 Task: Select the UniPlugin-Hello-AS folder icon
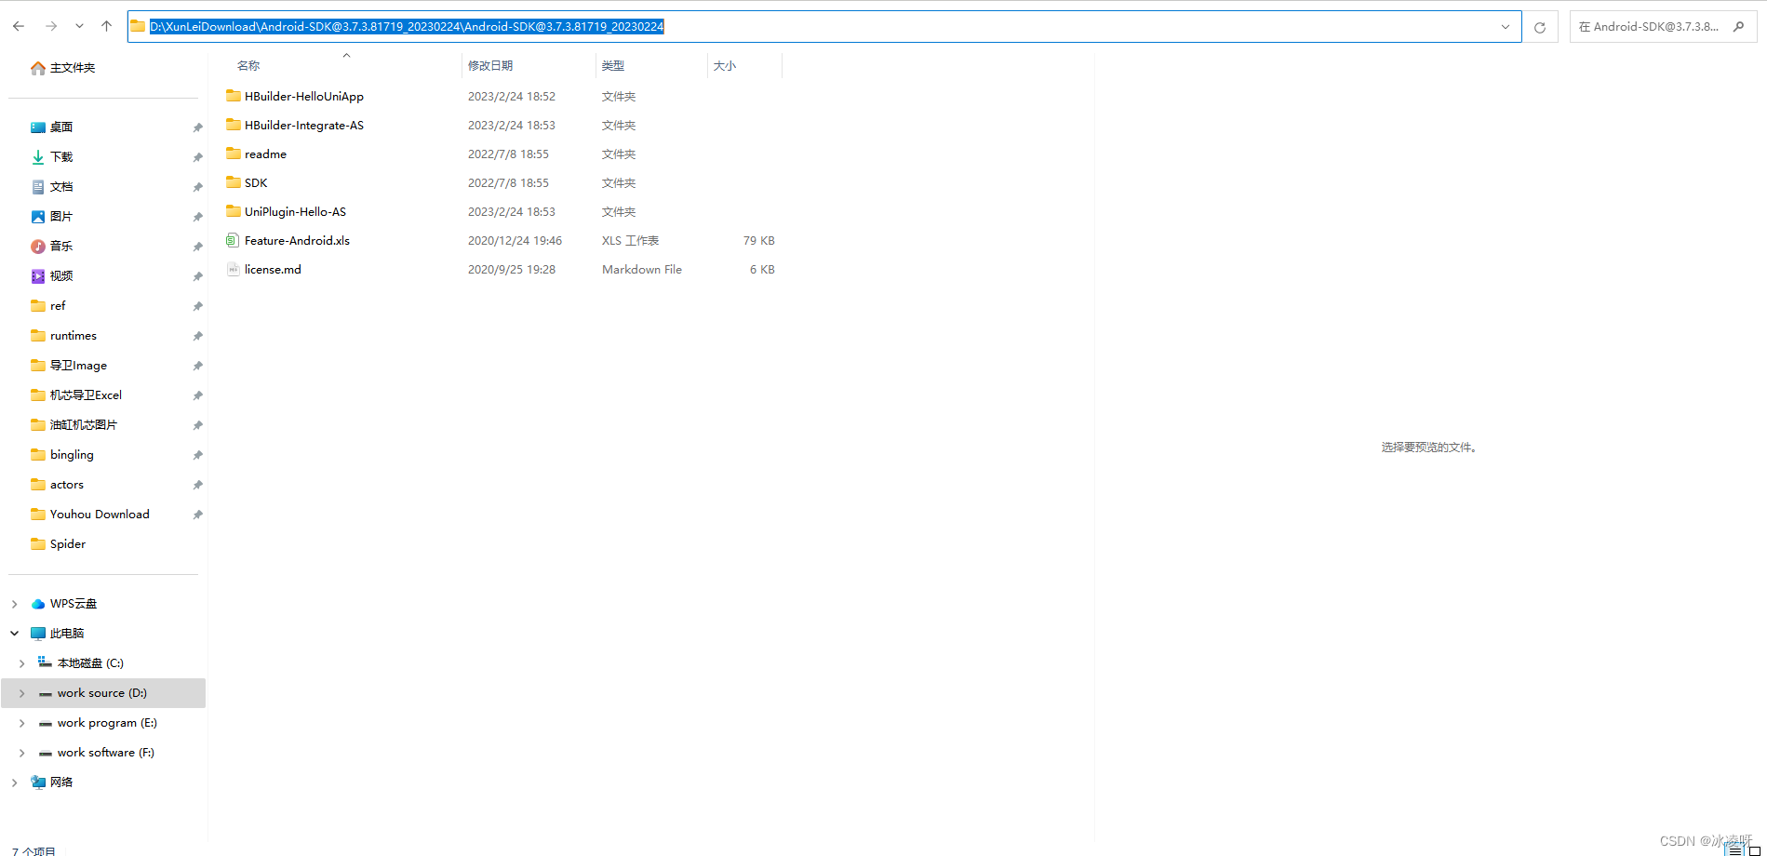pyautogui.click(x=234, y=211)
